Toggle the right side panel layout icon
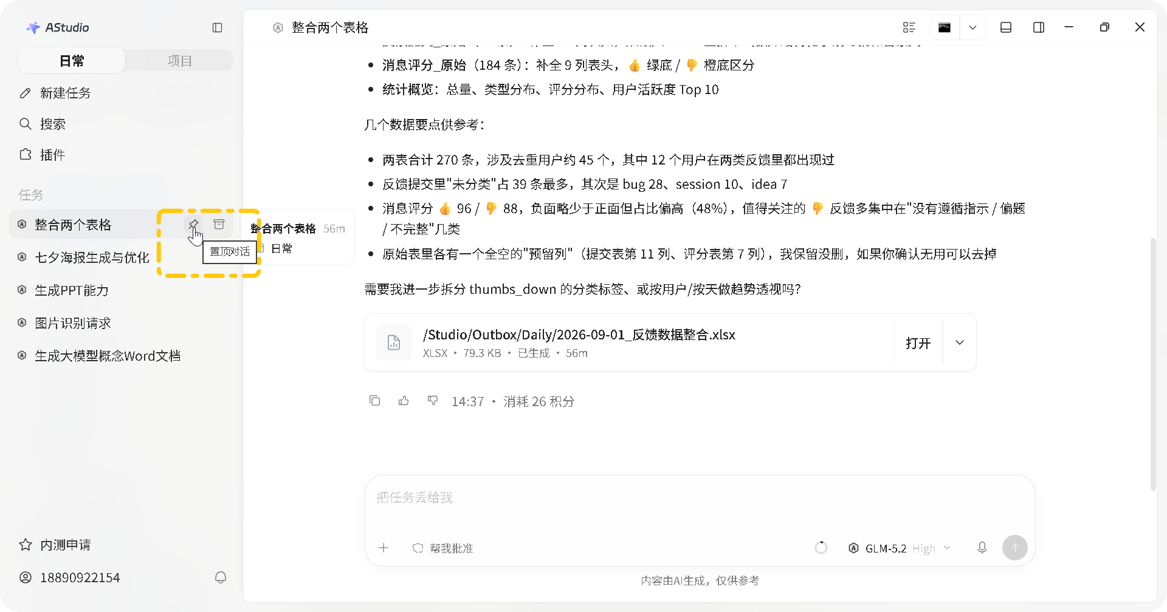The height and width of the screenshot is (612, 1167). pos(1039,27)
